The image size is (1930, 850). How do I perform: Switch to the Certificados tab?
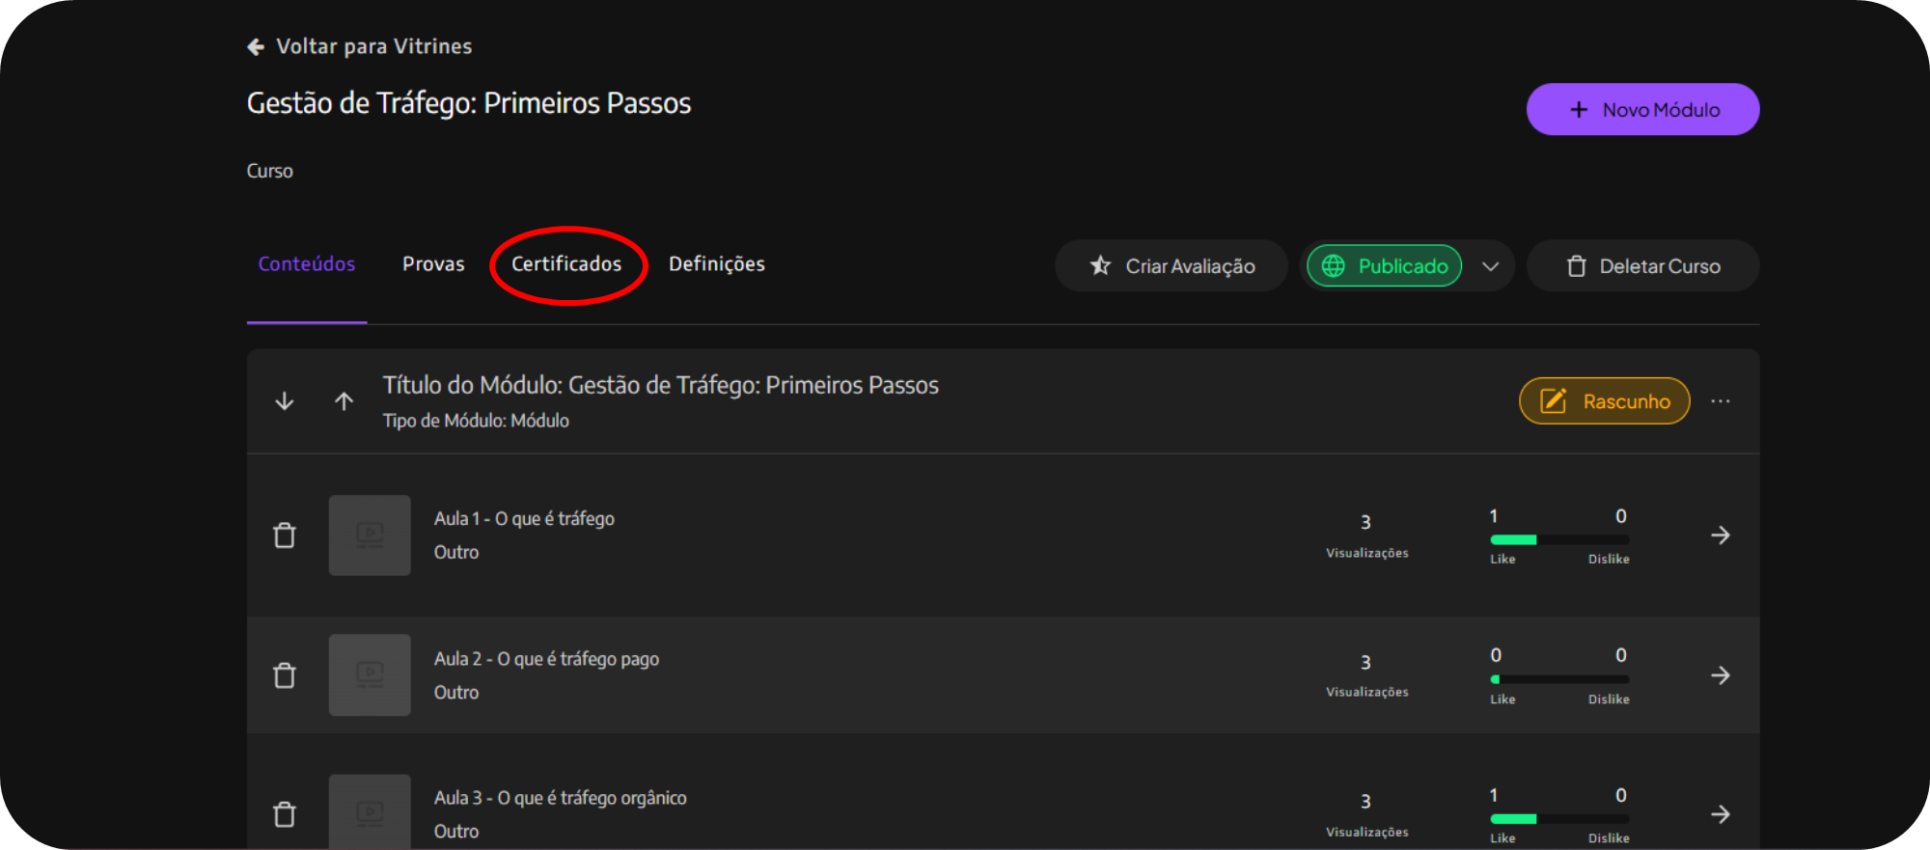click(566, 264)
